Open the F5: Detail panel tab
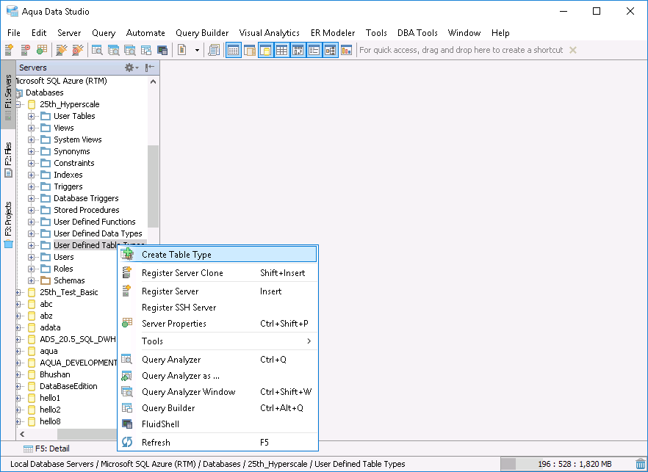The width and height of the screenshot is (648, 472). click(x=46, y=449)
